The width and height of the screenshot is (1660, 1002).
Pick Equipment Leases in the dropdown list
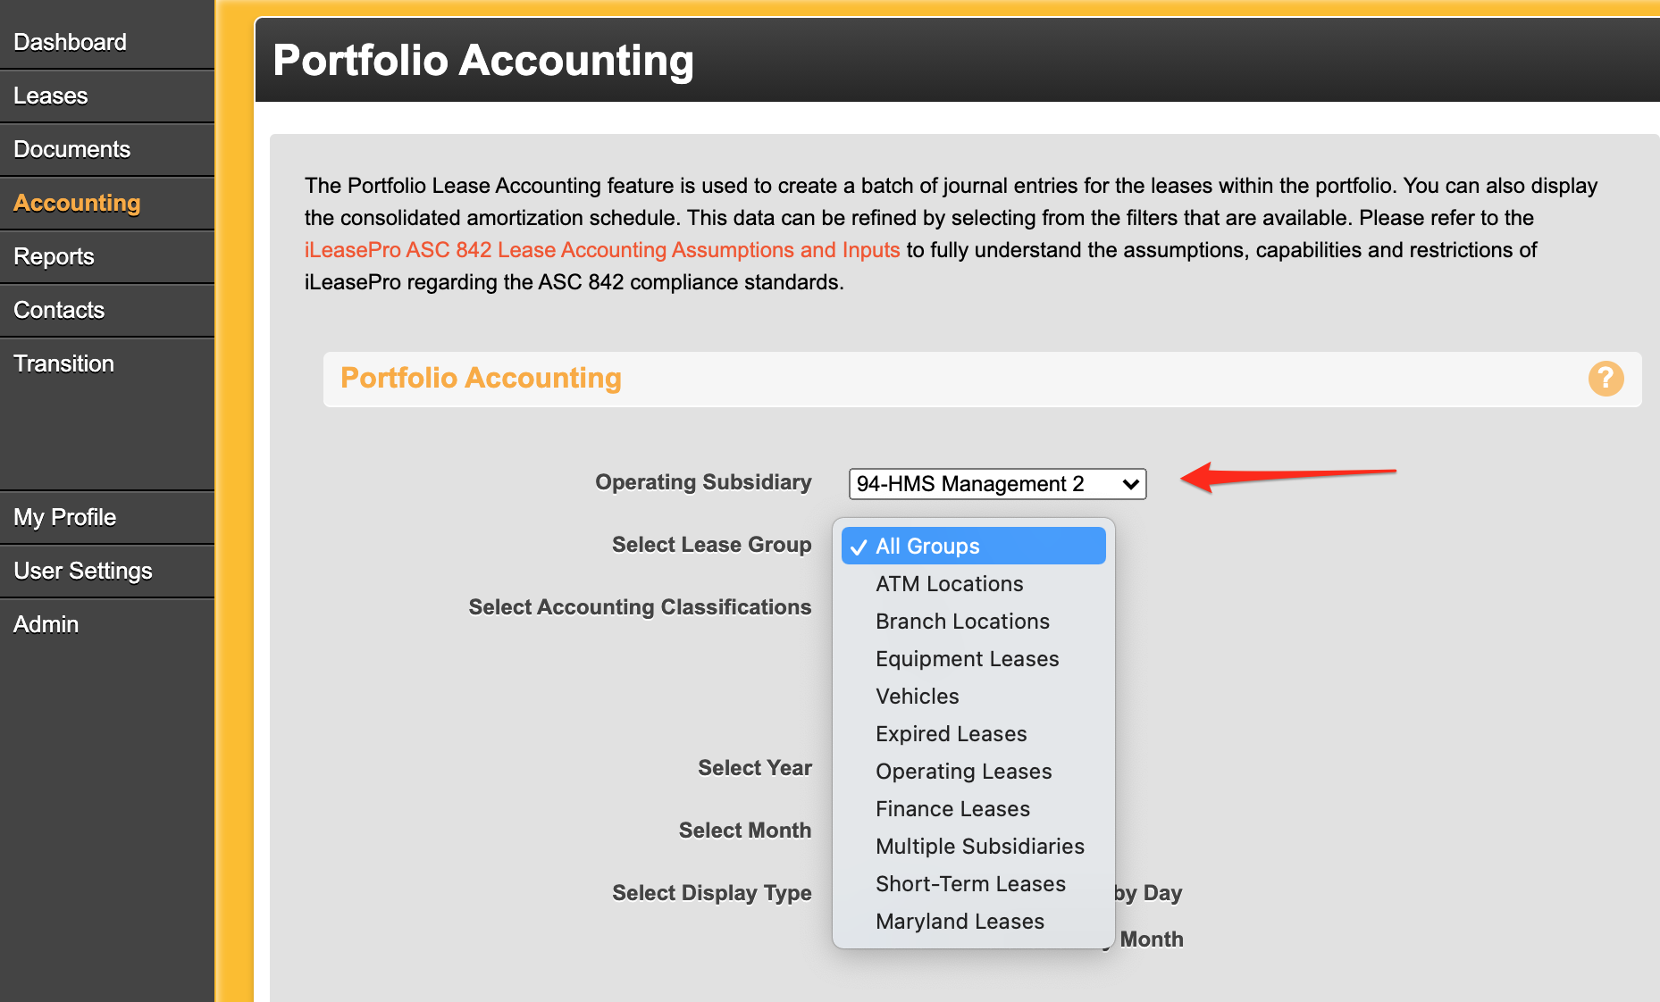pos(973,659)
